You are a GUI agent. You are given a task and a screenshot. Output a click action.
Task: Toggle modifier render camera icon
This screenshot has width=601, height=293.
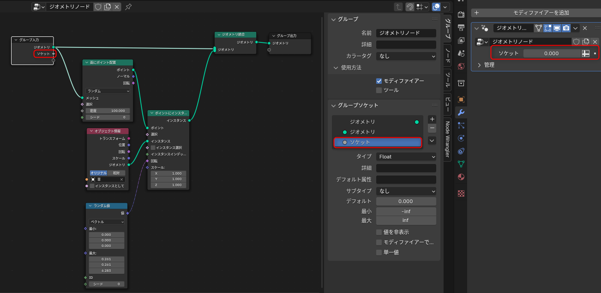[x=566, y=28]
